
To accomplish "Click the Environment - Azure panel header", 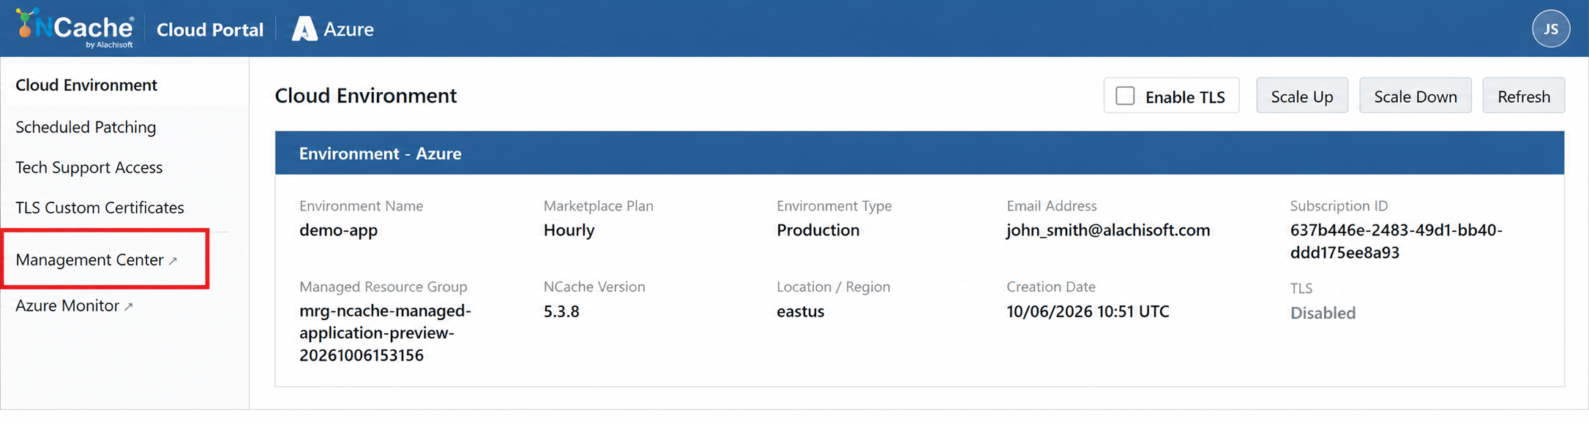I will coord(919,154).
